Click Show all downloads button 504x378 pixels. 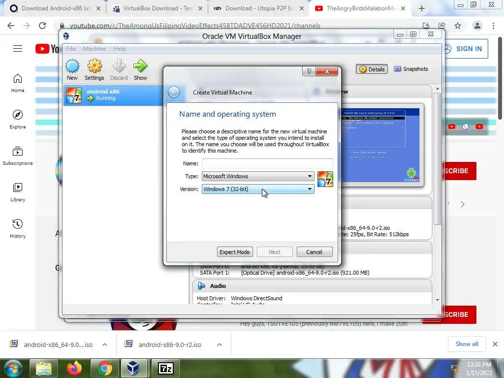click(467, 344)
